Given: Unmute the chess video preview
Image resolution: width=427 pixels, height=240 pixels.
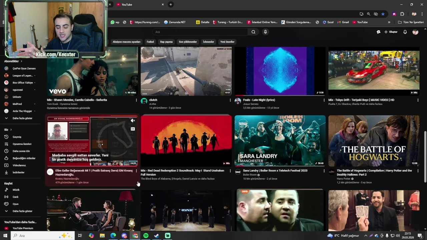Looking at the screenshot, I should tap(133, 121).
